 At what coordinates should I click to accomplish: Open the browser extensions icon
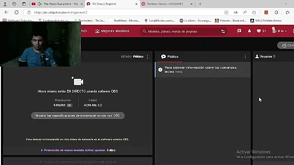click(277, 12)
